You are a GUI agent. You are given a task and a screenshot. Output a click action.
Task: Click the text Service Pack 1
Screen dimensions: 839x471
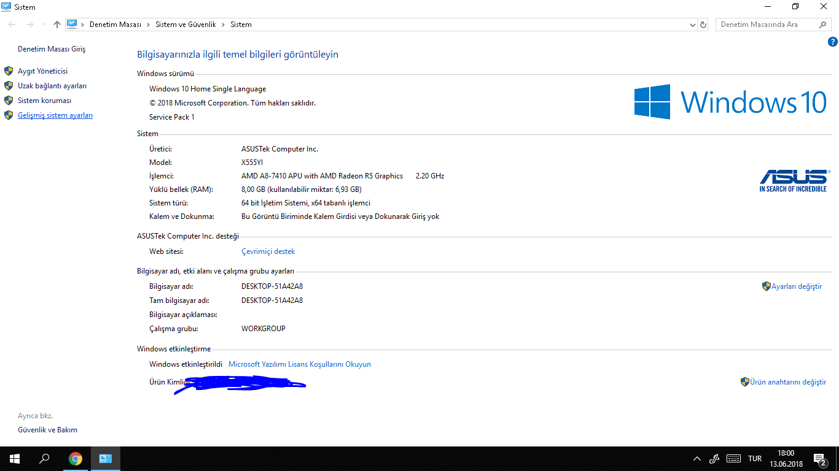coord(172,117)
